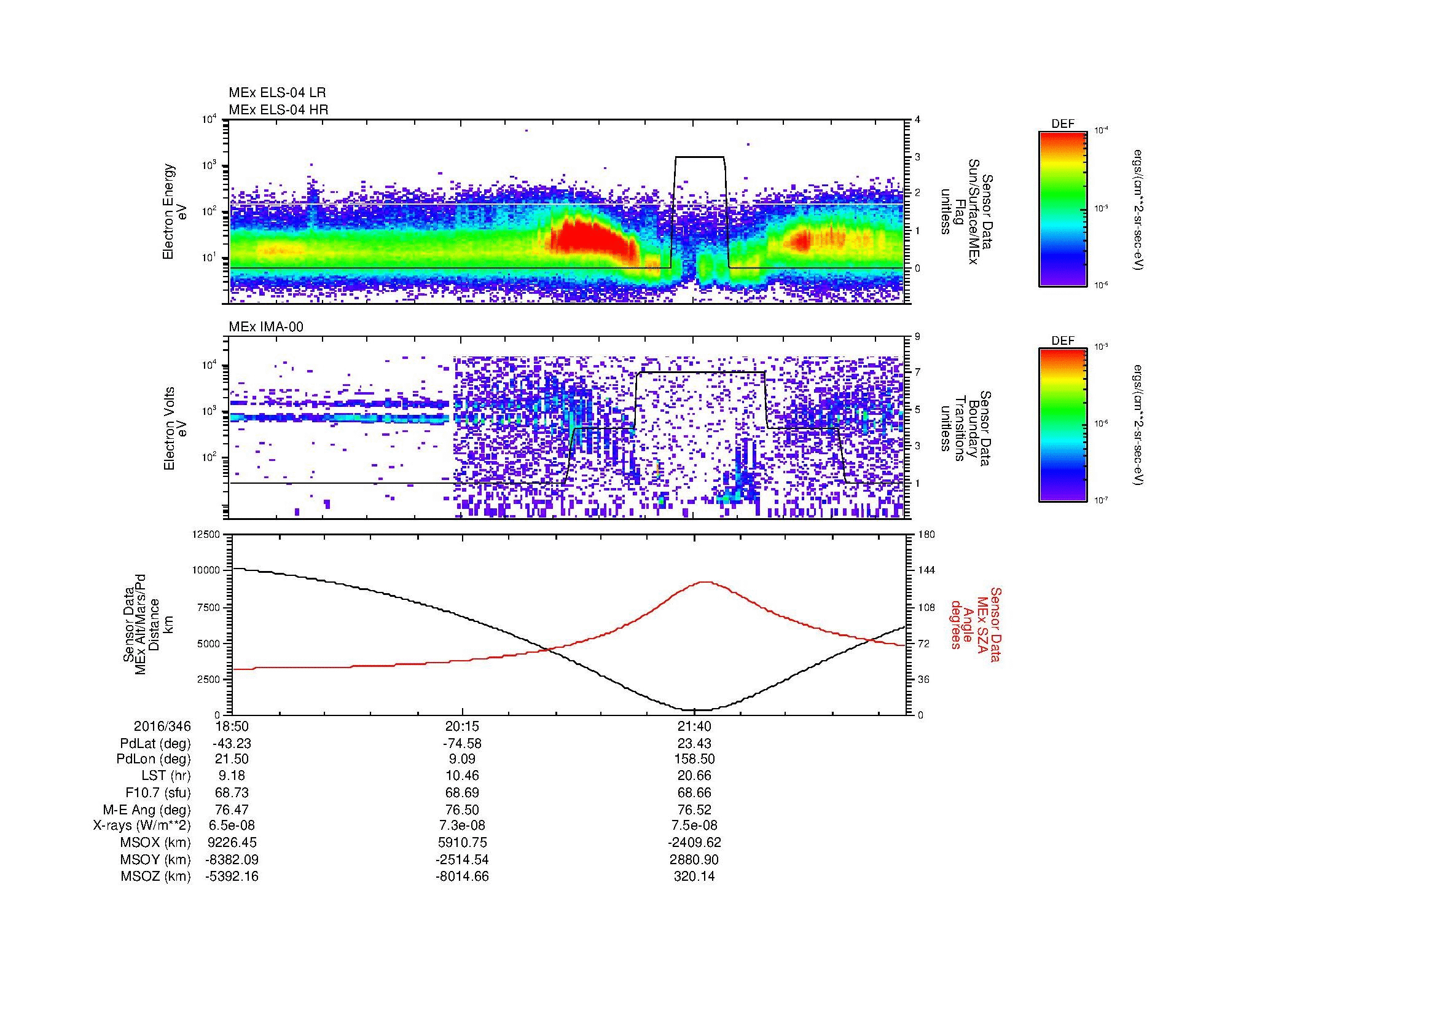Click the MSOX value -2409.62
Viewport: 1437px width, 1016px height.
tap(695, 843)
